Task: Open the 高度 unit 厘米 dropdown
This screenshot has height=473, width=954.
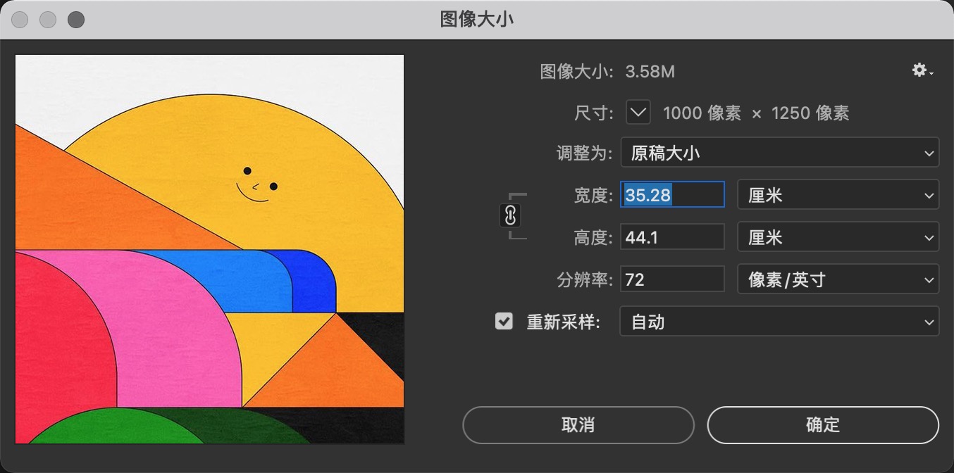Action: [x=838, y=238]
